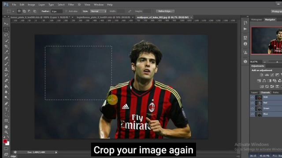Select the Quick Selection tool
This screenshot has width=282, height=158.
(6, 41)
